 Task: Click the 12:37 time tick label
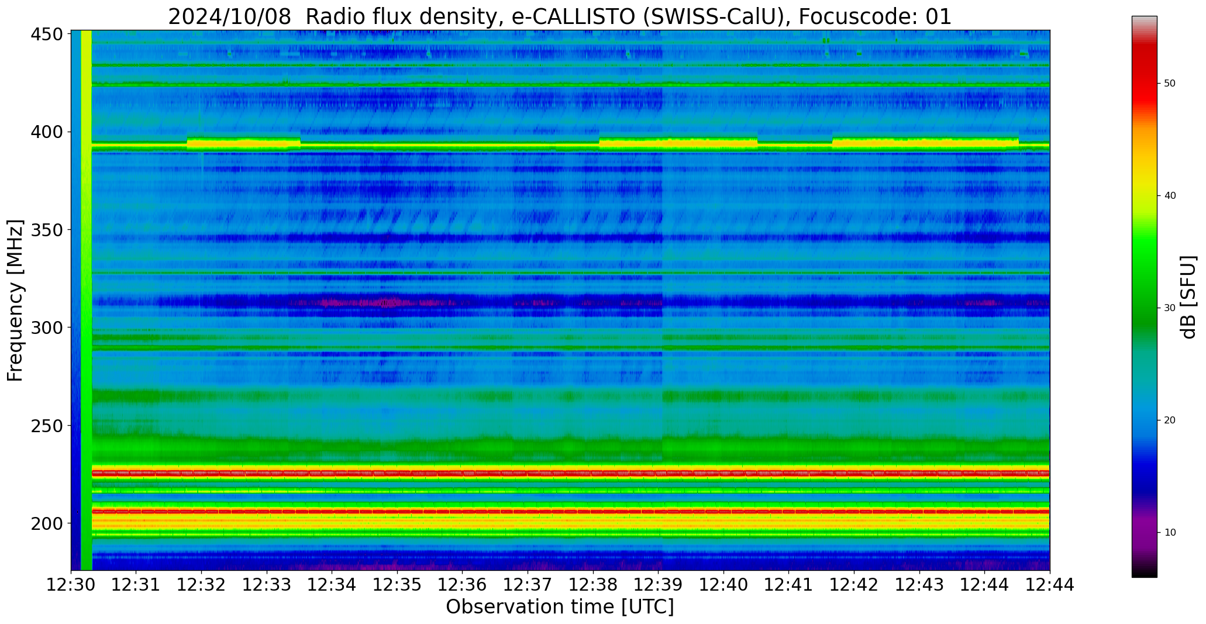[528, 584]
